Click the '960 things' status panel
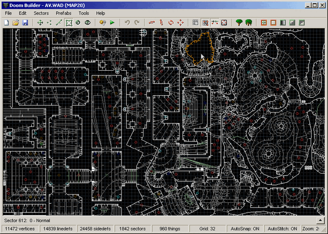The height and width of the screenshot is (234, 328). pos(170,229)
